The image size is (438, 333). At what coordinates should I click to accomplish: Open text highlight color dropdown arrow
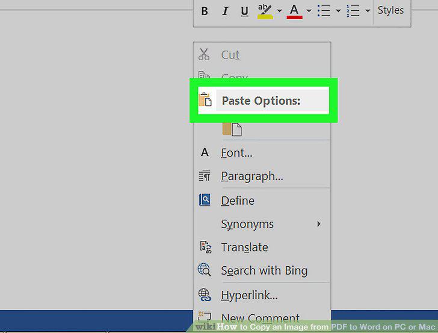279,11
